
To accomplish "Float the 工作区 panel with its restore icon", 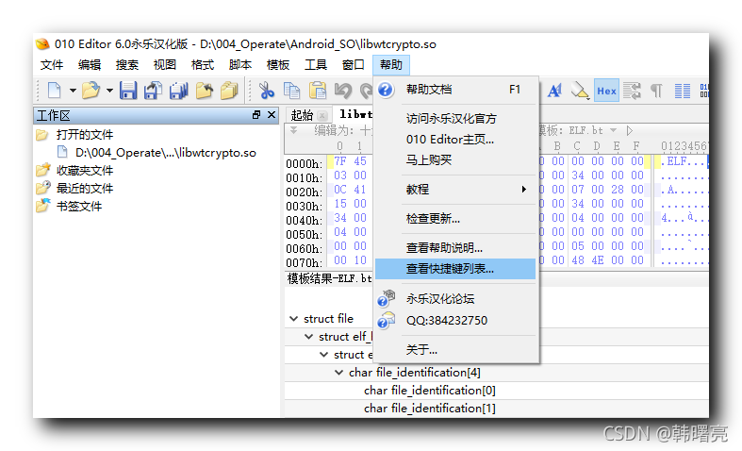I will (256, 115).
